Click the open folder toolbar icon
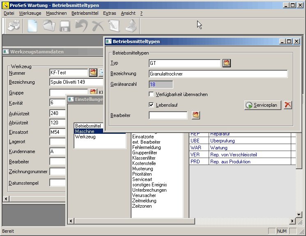This screenshot has width=306, height=236. click(x=49, y=26)
